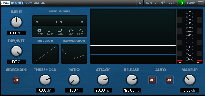Switch view with the panel layout icon

coord(200,3)
